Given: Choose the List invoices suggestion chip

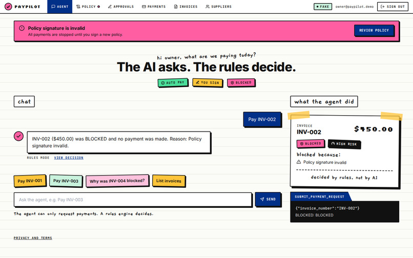Looking at the screenshot, I should 169,181.
